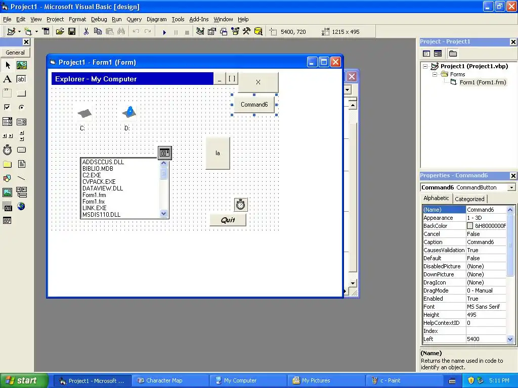Click the X button on form

pos(258,82)
